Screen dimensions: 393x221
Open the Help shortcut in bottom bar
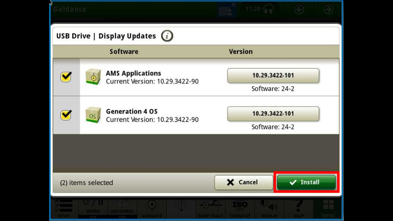pyautogui.click(x=298, y=209)
